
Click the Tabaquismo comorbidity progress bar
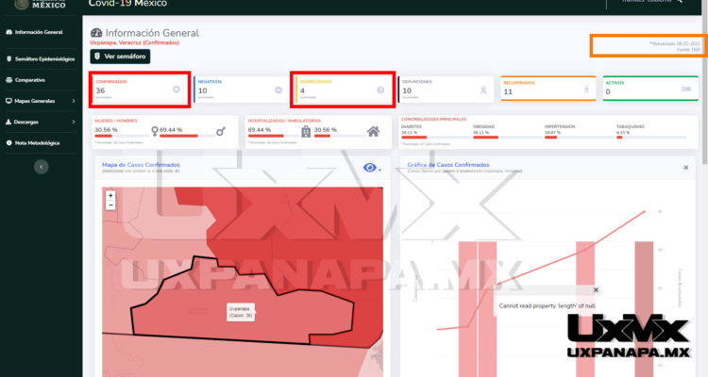[651, 137]
